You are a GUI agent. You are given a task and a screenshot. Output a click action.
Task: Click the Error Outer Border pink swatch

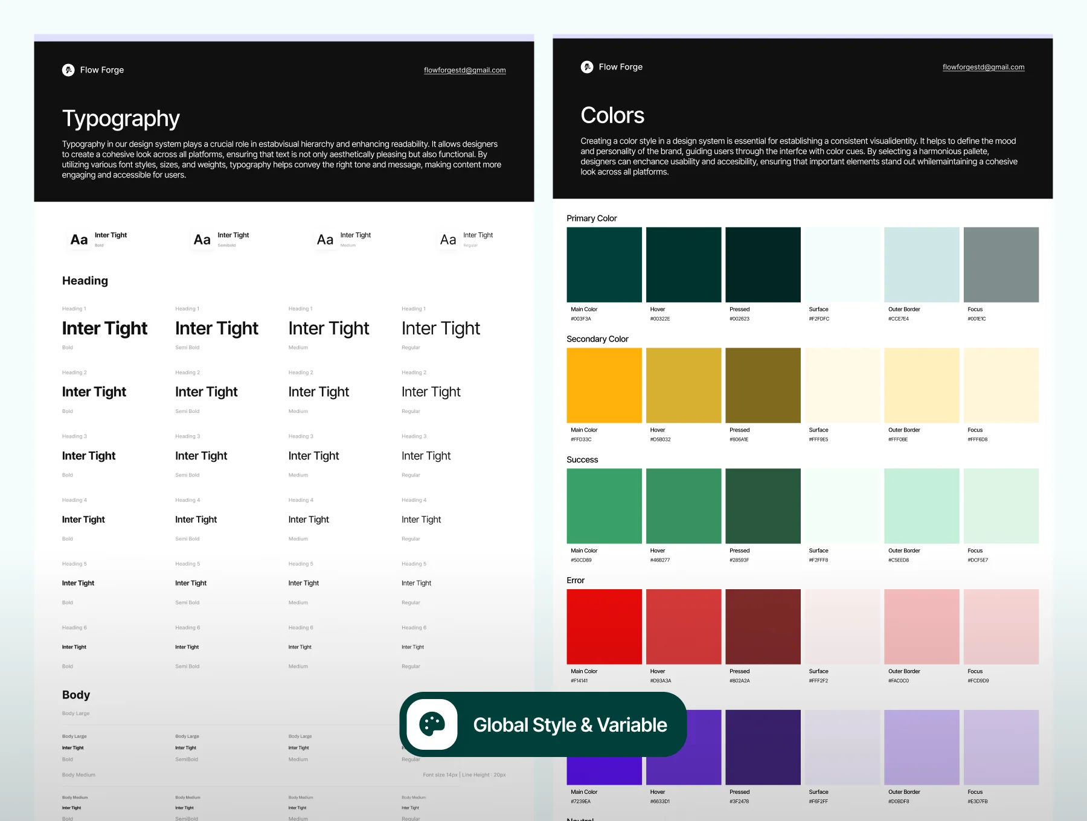(922, 627)
